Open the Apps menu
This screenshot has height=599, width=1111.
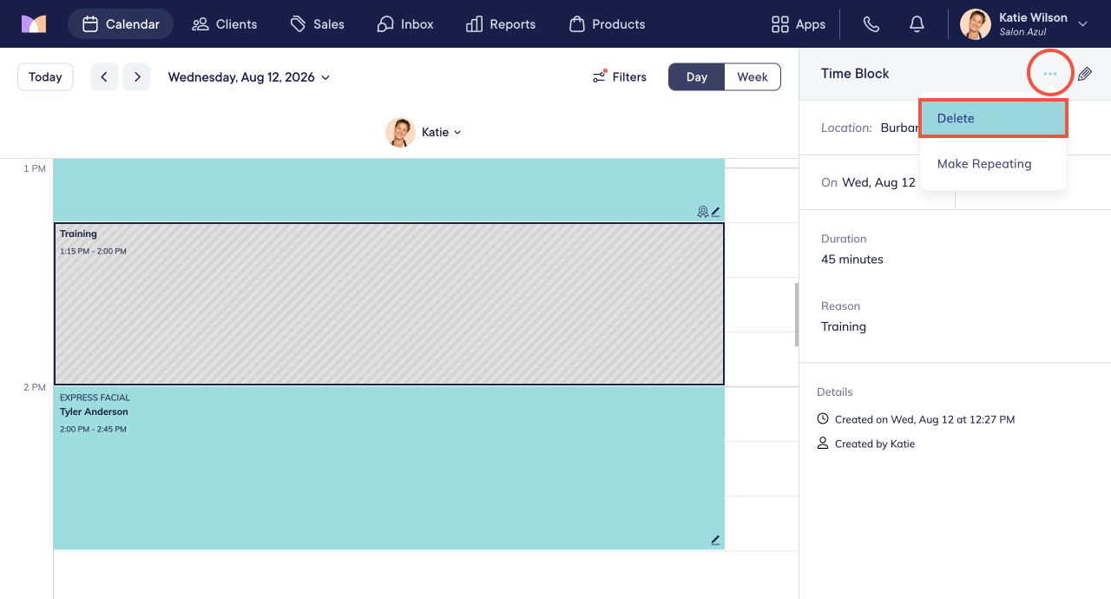[x=799, y=24]
